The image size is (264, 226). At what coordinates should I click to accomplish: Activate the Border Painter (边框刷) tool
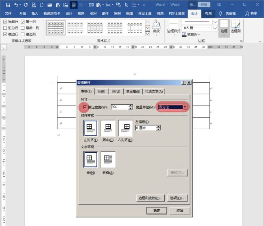(236, 24)
